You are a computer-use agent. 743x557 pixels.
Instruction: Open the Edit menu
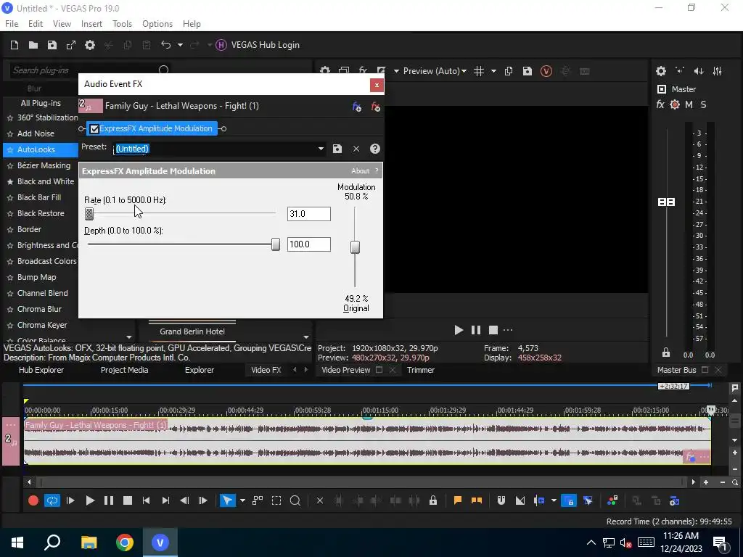(36, 24)
